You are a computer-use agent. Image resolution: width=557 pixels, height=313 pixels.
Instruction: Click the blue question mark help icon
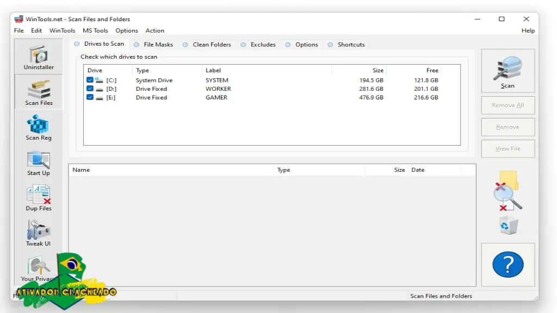[x=508, y=265]
